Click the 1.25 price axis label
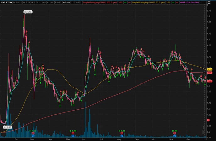Viewport: 216px width, 141px height. pyautogui.click(x=209, y=115)
